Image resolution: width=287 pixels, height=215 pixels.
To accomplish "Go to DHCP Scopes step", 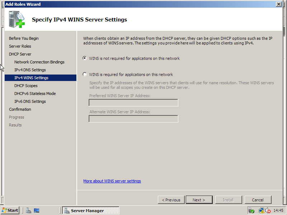I will tap(26, 86).
